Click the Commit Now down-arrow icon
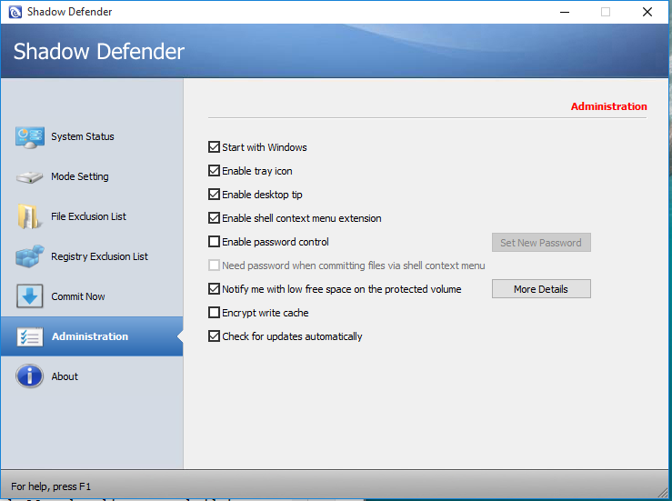The height and width of the screenshot is (501, 672). coord(30,296)
